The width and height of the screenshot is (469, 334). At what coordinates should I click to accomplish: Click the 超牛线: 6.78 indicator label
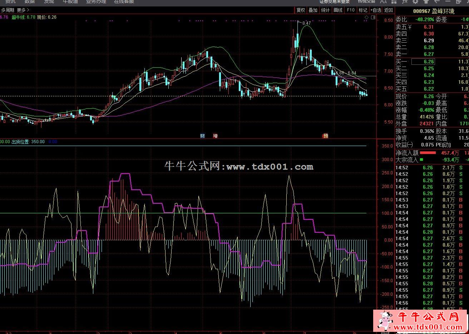click(24, 17)
